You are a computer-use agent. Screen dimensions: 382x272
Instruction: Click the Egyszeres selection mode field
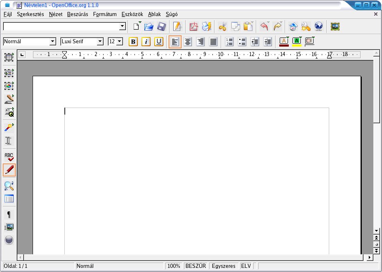[224, 266]
